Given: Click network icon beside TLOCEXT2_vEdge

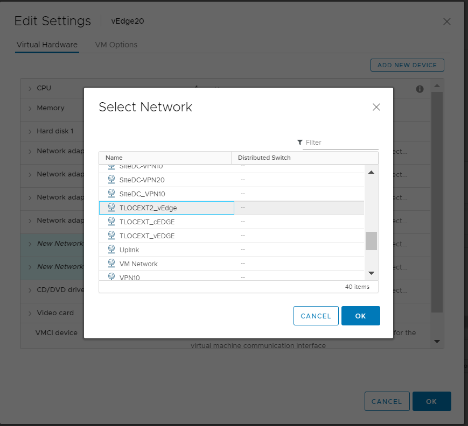Looking at the screenshot, I should click(x=111, y=208).
